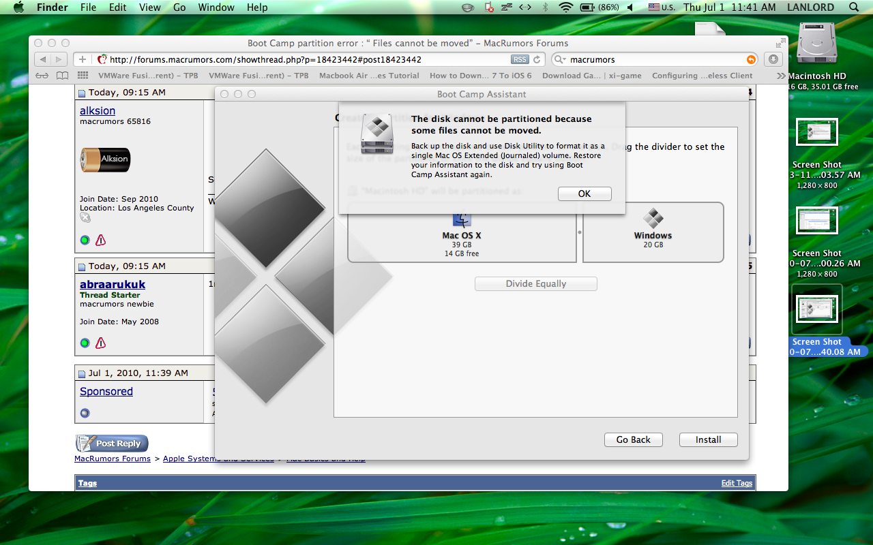
Task: Open alksion's profile link
Action: coord(98,110)
